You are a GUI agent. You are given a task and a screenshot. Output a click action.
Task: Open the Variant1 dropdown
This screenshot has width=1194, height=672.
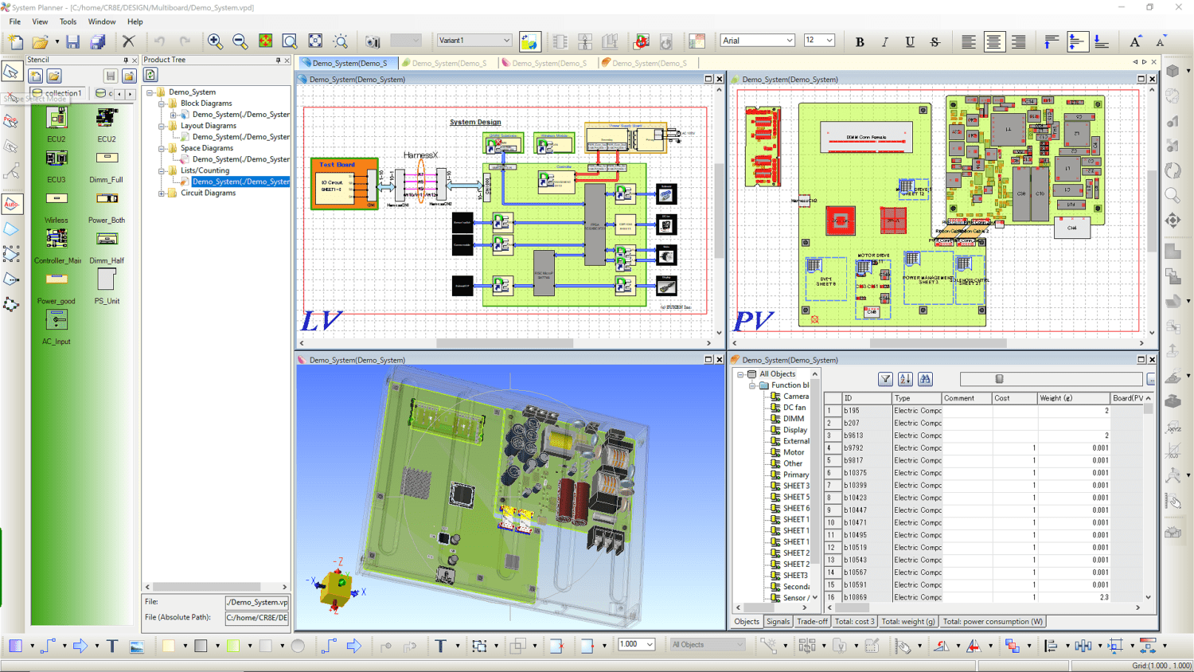point(506,40)
